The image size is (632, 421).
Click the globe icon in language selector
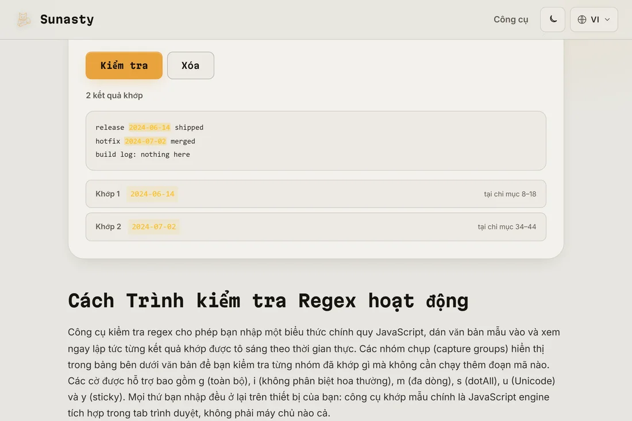tap(581, 20)
